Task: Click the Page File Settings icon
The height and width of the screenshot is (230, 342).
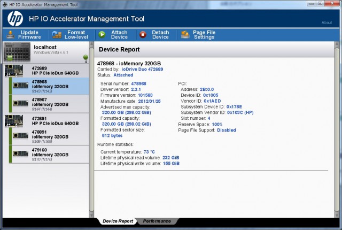Action: (184, 35)
